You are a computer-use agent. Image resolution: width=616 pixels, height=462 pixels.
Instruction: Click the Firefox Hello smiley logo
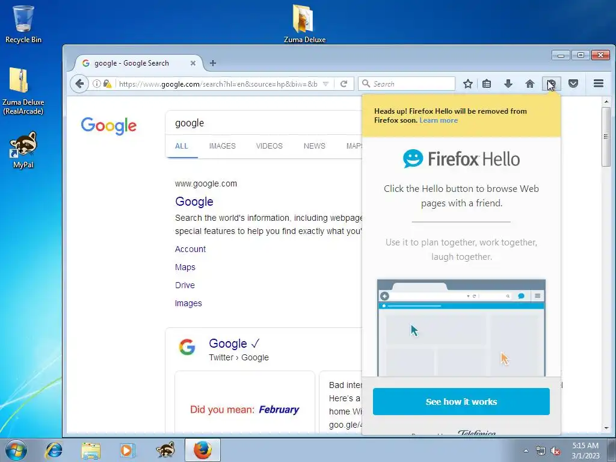[413, 159]
